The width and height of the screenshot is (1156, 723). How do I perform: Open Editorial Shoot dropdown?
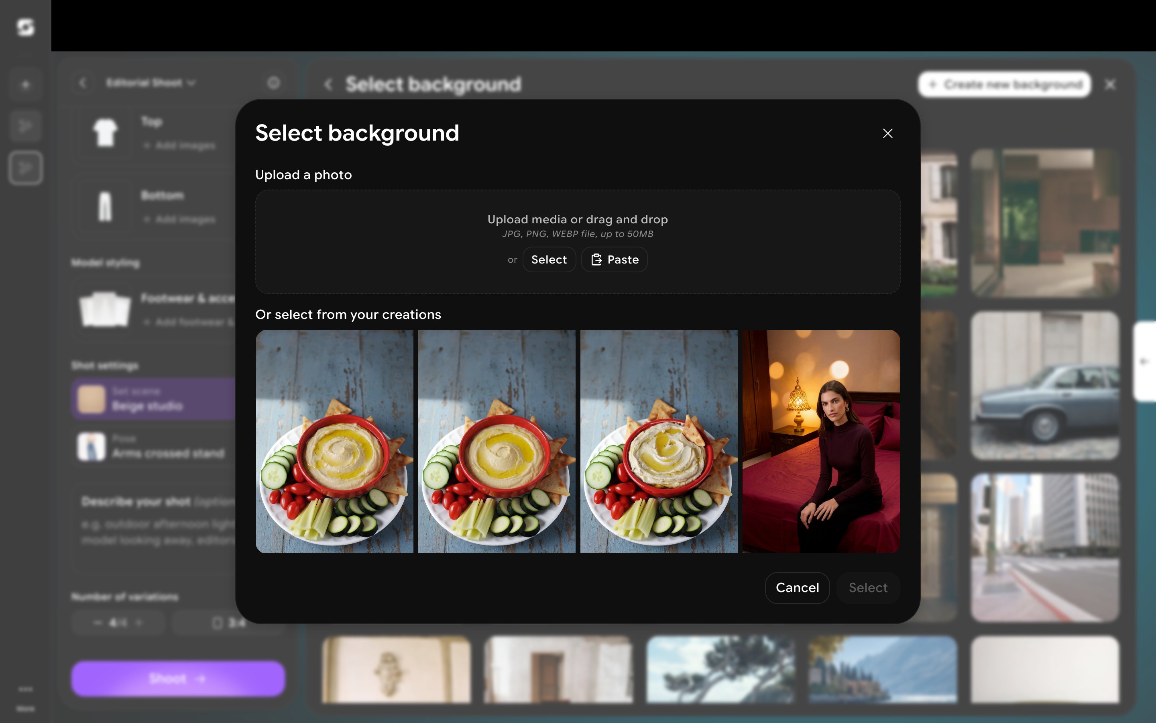pos(151,83)
